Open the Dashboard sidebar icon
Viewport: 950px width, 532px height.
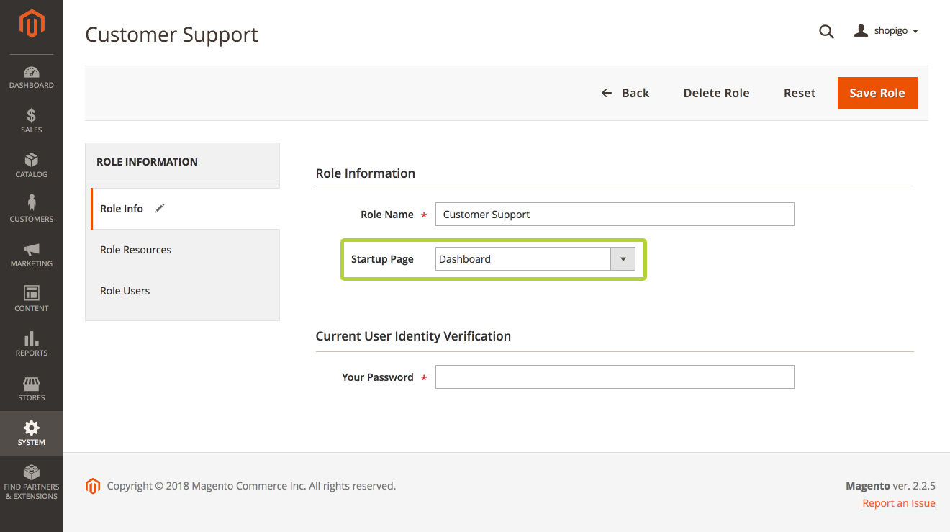point(32,73)
